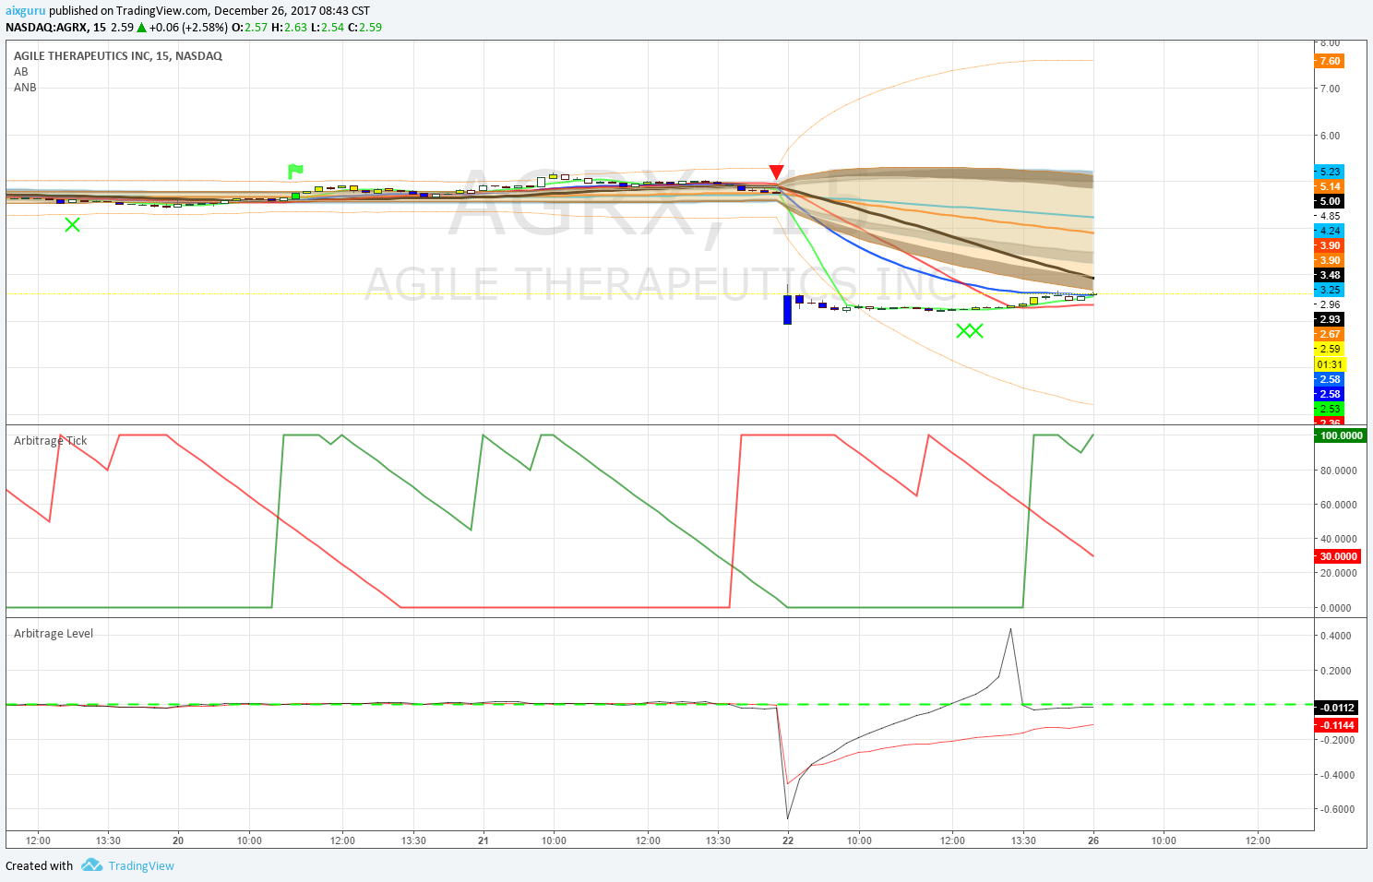Open the aixguru author profile link
The height and width of the screenshot is (882, 1373).
pos(25,11)
